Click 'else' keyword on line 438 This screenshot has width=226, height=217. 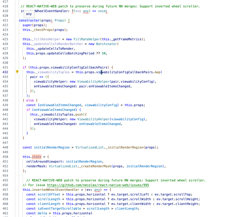coord(30,100)
